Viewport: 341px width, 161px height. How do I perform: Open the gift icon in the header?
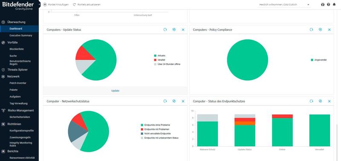[323, 4]
